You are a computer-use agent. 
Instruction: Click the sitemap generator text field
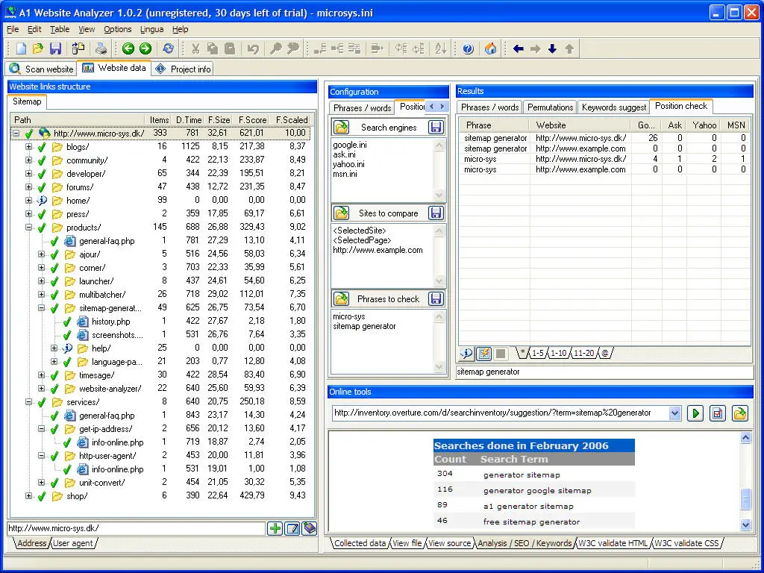coord(604,372)
